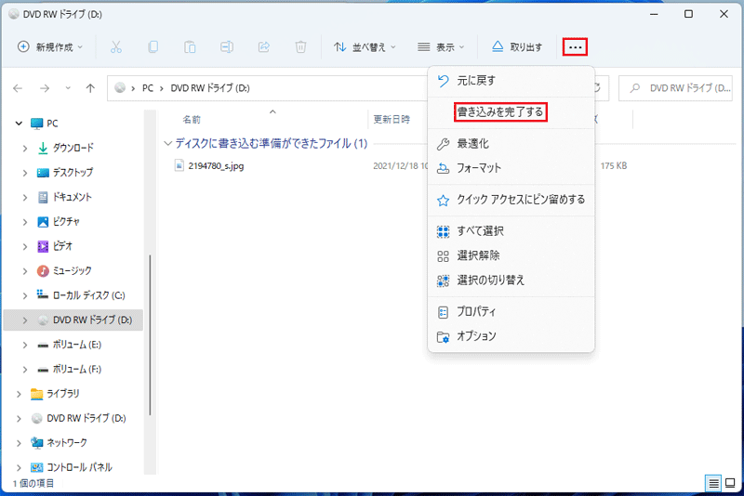744x496 pixels.
Task: Select ボリューム (E:) in navigation pane
Action: click(x=69, y=345)
